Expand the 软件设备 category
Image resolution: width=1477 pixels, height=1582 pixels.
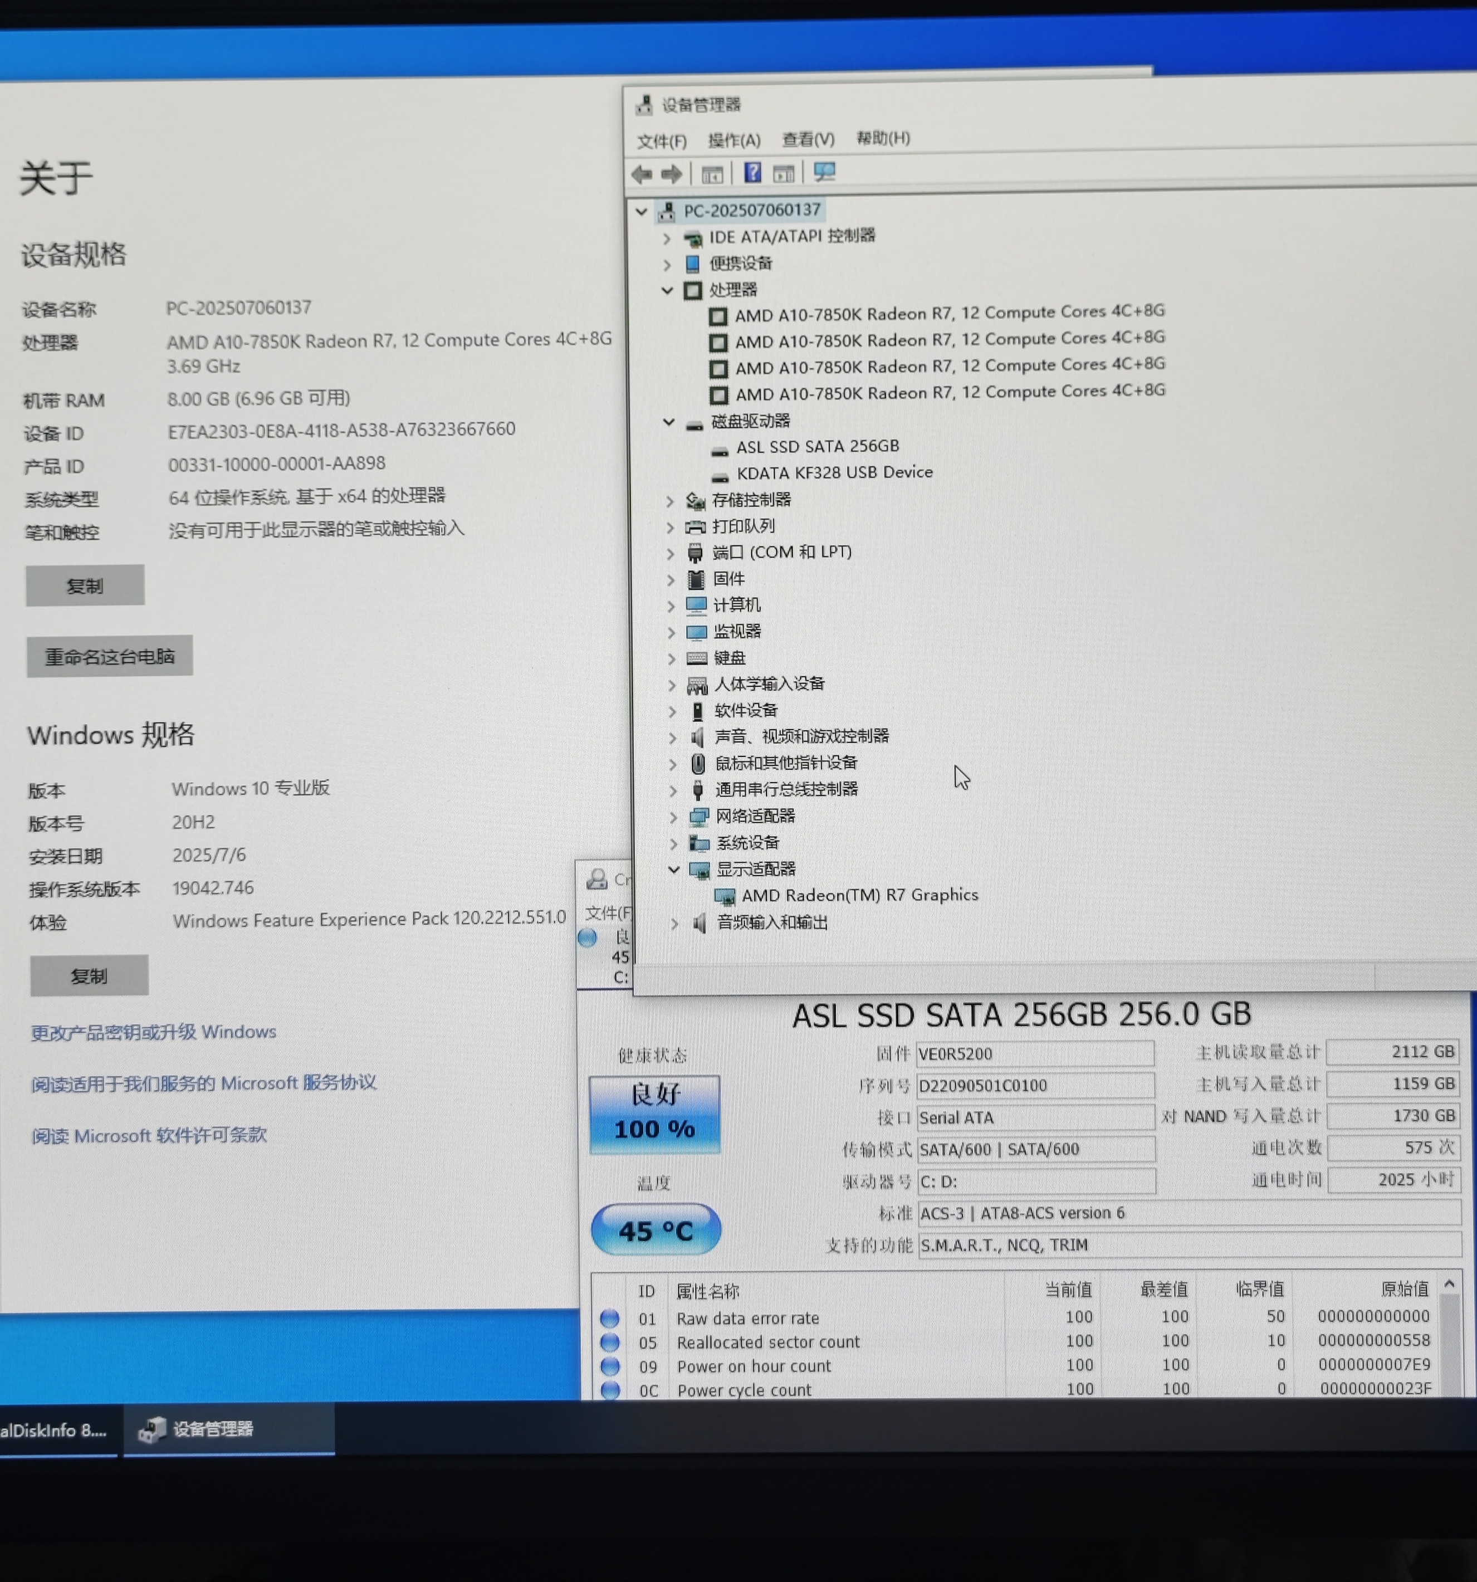click(x=672, y=711)
